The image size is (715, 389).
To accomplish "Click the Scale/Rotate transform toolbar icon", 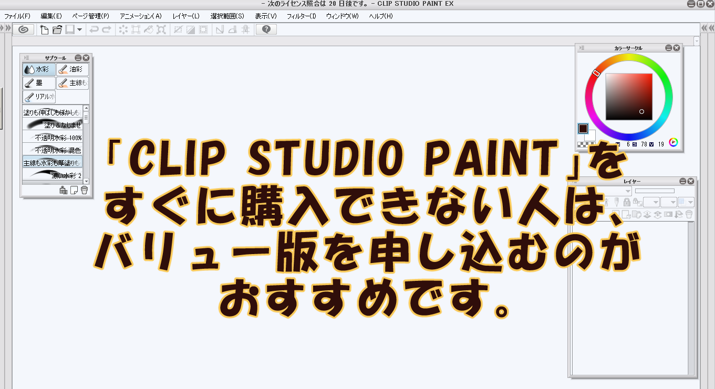I will pyautogui.click(x=162, y=29).
